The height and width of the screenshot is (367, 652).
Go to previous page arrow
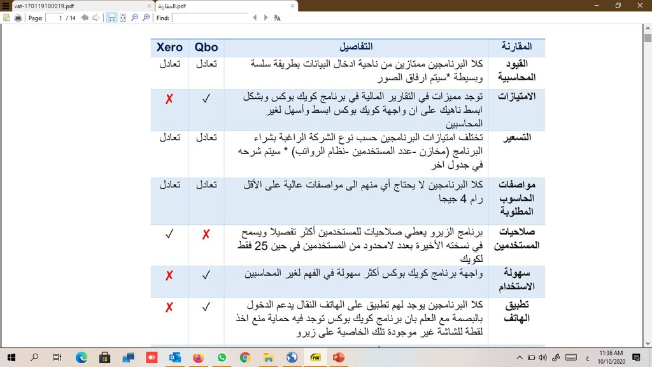[85, 18]
